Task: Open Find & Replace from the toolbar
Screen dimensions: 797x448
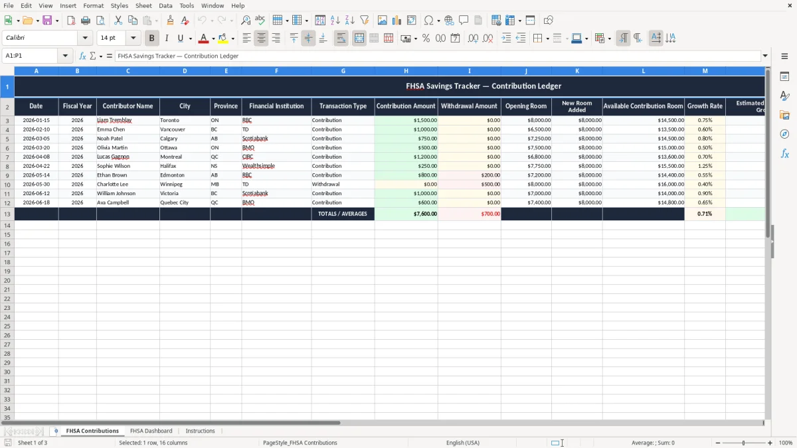Action: (246, 21)
